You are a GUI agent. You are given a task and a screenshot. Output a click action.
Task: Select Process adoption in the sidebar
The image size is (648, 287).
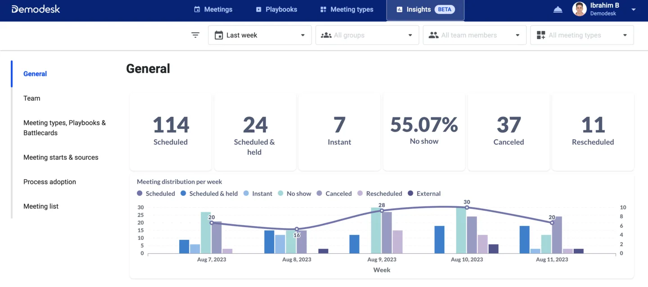pos(49,182)
